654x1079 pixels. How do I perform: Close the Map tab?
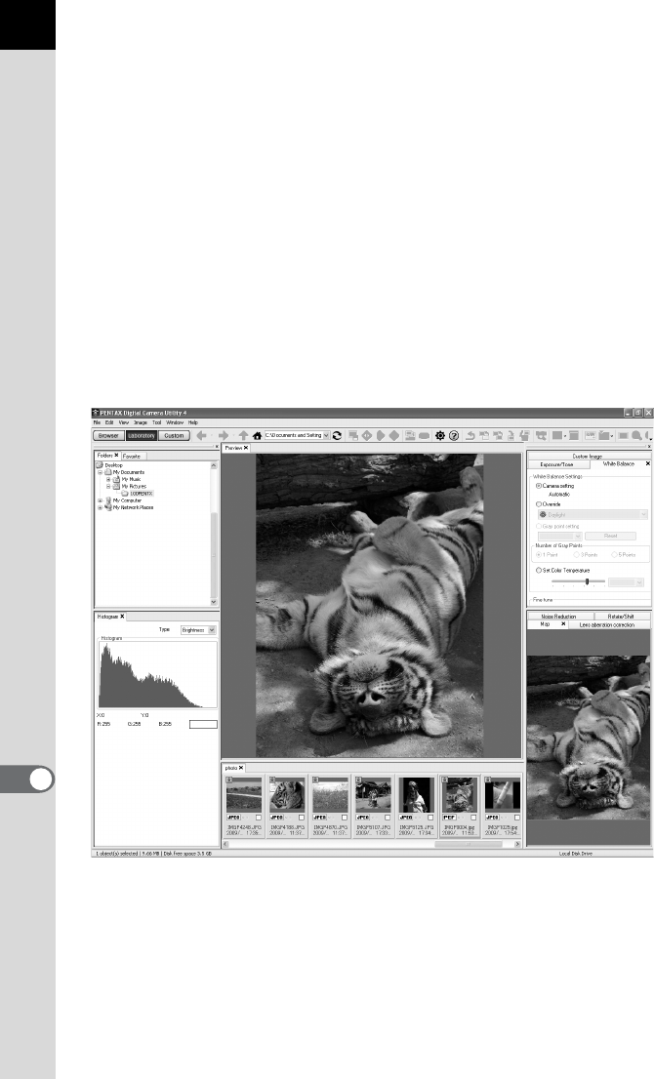click(x=563, y=624)
